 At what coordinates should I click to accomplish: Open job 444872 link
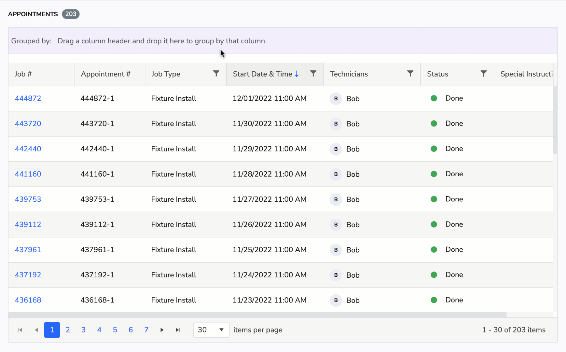click(x=28, y=98)
